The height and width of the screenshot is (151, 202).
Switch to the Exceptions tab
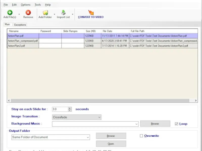20,25
